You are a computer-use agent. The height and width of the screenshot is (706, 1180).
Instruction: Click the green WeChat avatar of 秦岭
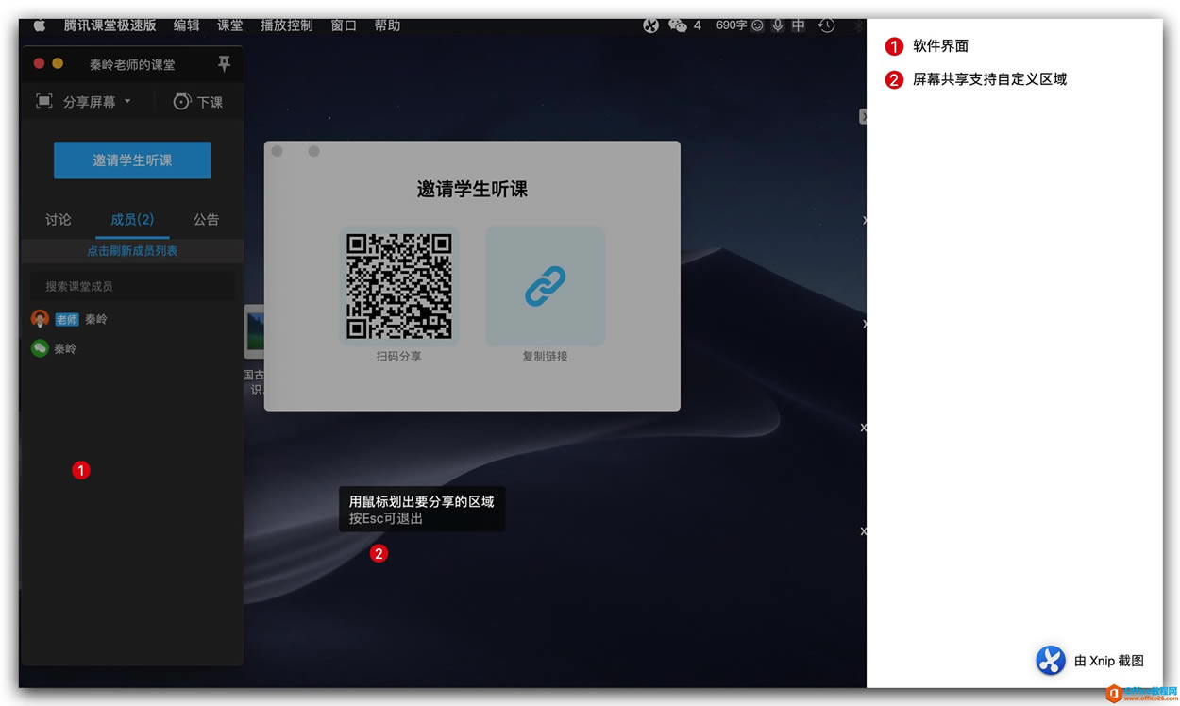click(40, 348)
